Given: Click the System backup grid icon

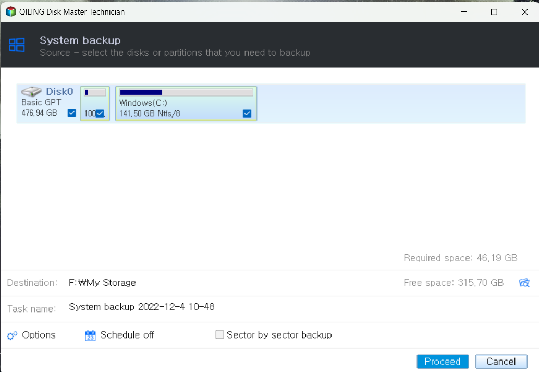Looking at the screenshot, I should [x=17, y=45].
